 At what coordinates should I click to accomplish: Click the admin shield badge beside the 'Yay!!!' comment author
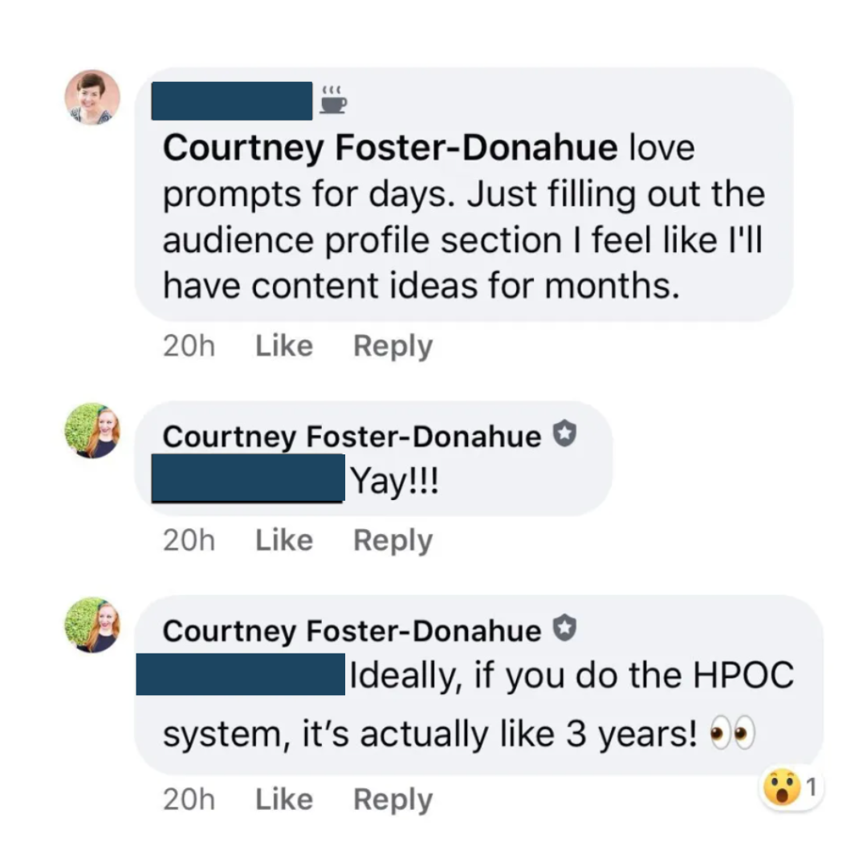coord(565,436)
